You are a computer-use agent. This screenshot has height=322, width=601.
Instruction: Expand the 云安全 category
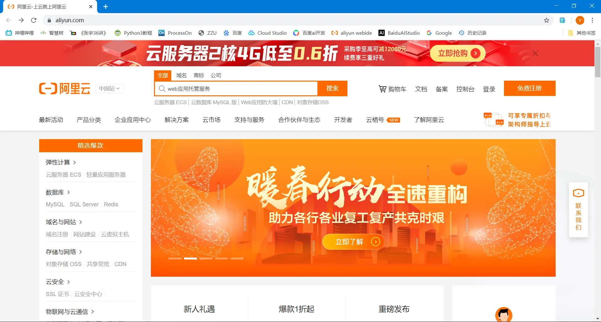pos(58,282)
